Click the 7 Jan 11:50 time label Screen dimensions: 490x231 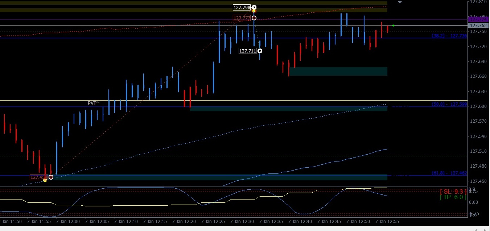click(11, 221)
